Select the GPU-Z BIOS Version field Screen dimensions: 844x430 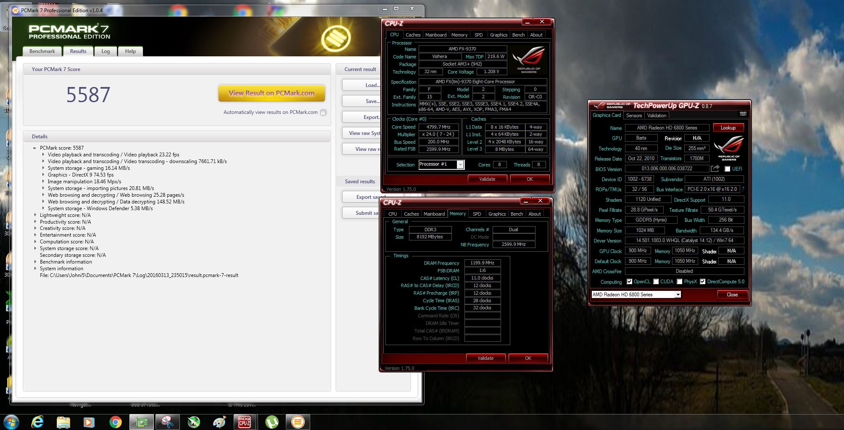(x=667, y=169)
